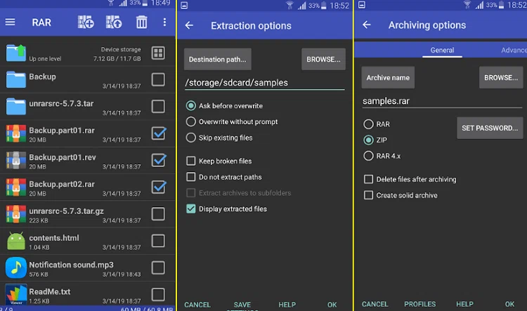This screenshot has width=527, height=311.
Task: Tap SAVE SETTINGS in Extraction options
Action: tap(242, 305)
